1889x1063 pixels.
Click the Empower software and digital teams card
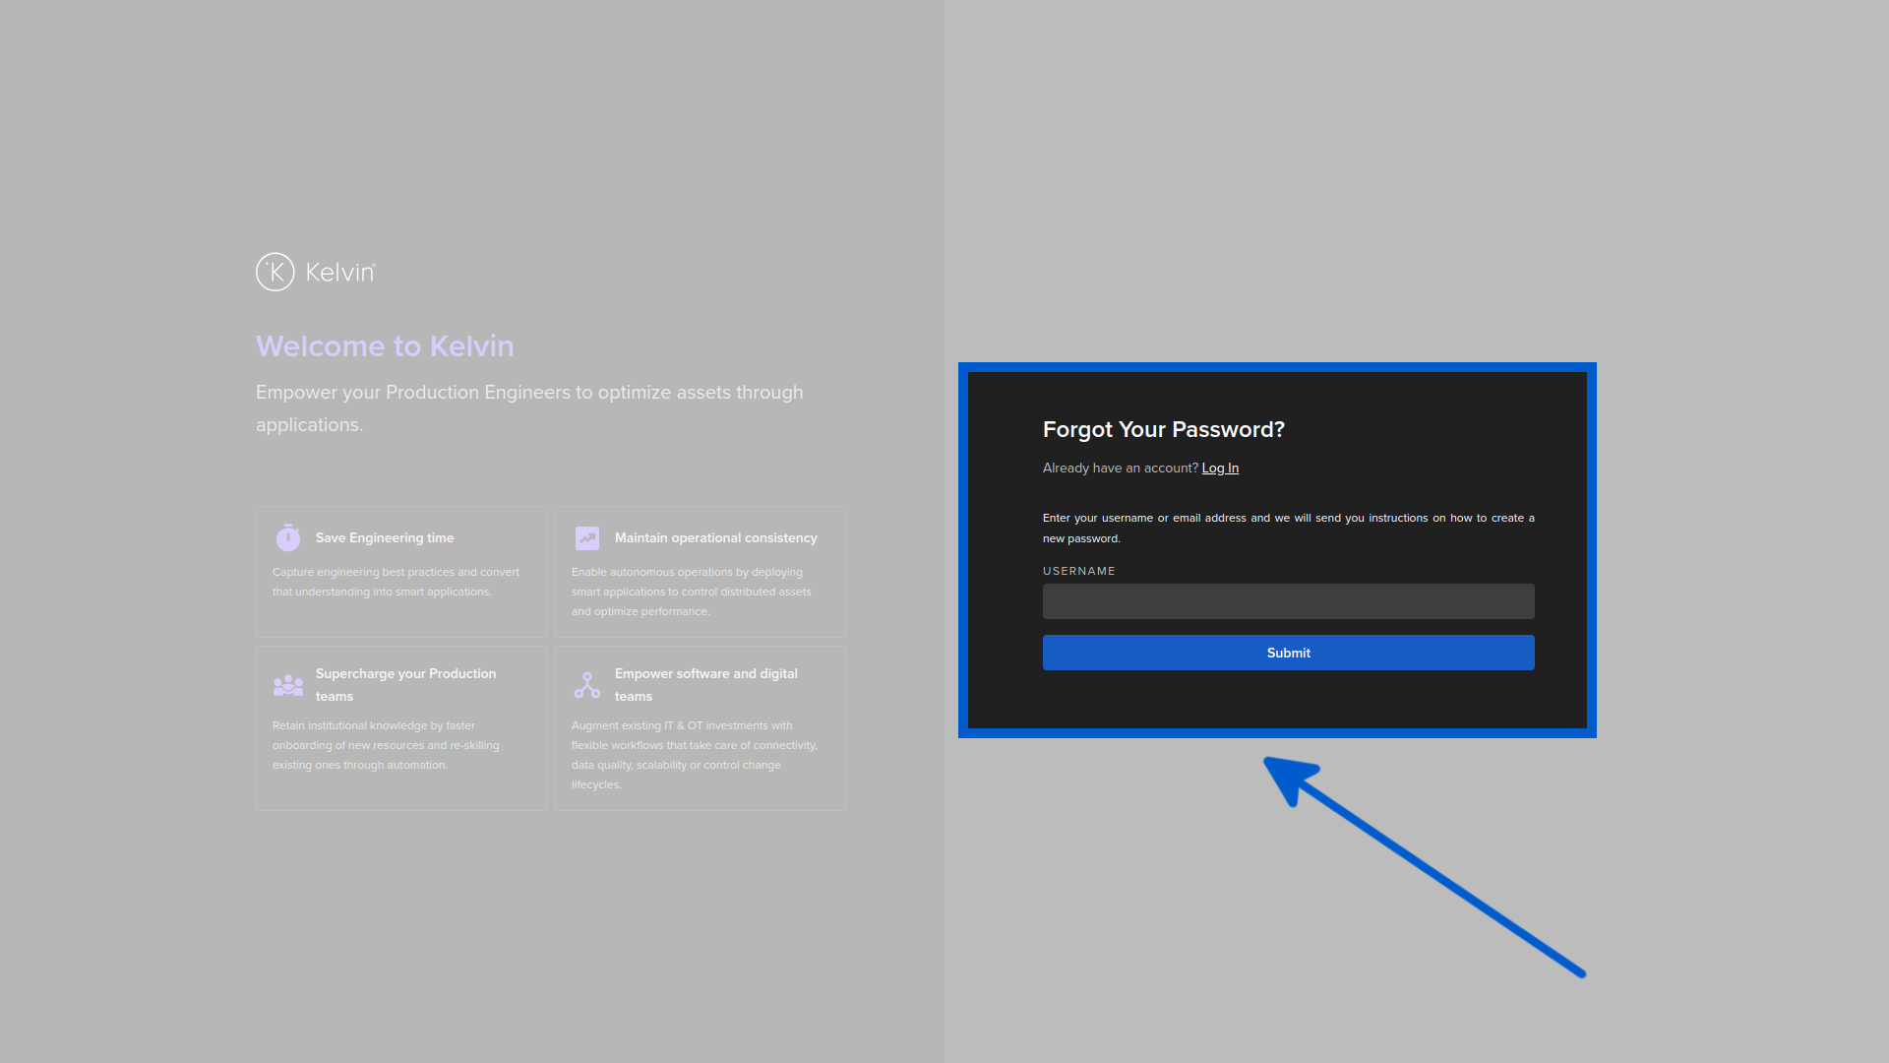700,727
